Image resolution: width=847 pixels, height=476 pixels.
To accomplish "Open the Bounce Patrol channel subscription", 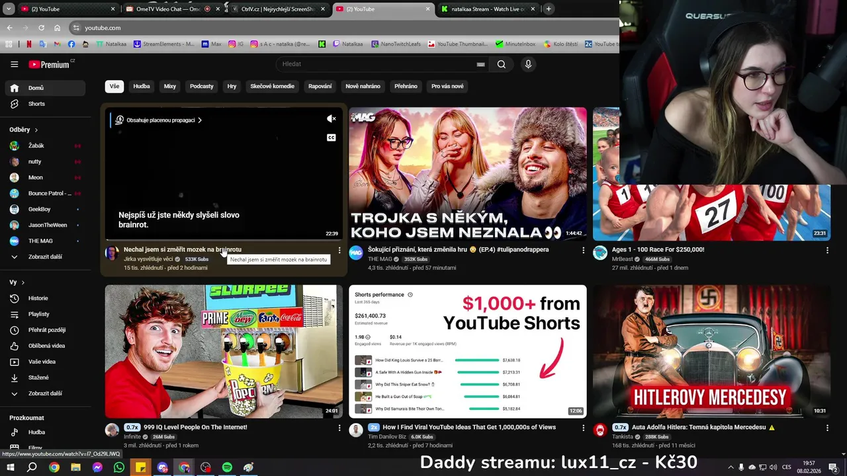I will click(45, 193).
